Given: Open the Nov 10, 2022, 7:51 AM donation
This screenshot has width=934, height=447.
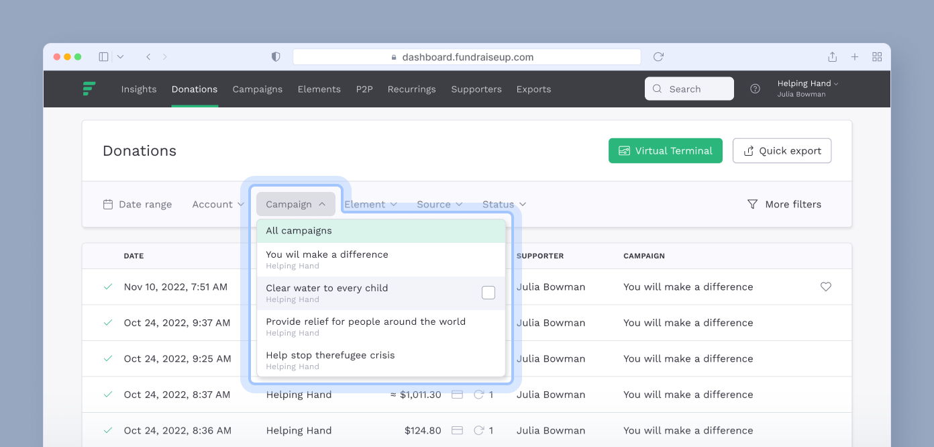Looking at the screenshot, I should click(176, 287).
